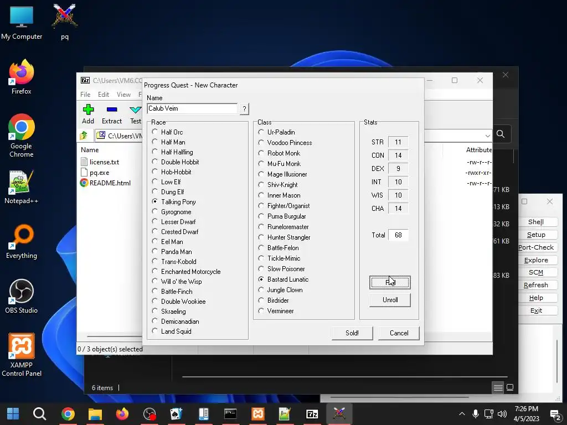Click the search magnifier in File Explorer

click(x=501, y=134)
